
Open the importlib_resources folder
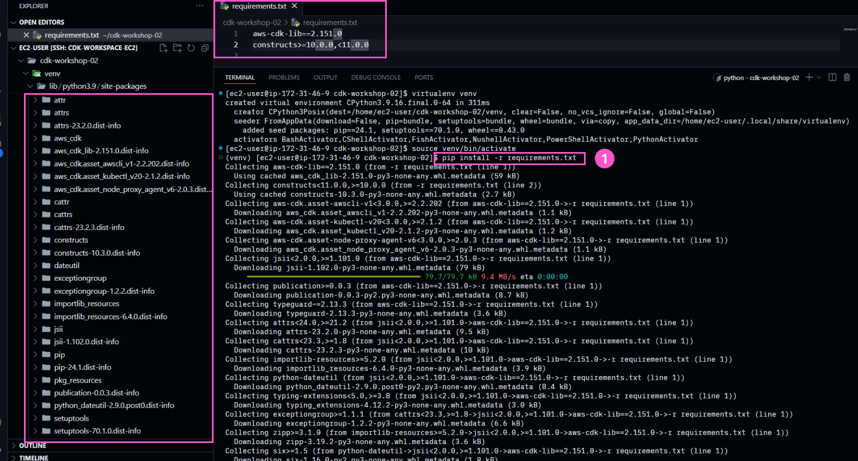pyautogui.click(x=86, y=304)
